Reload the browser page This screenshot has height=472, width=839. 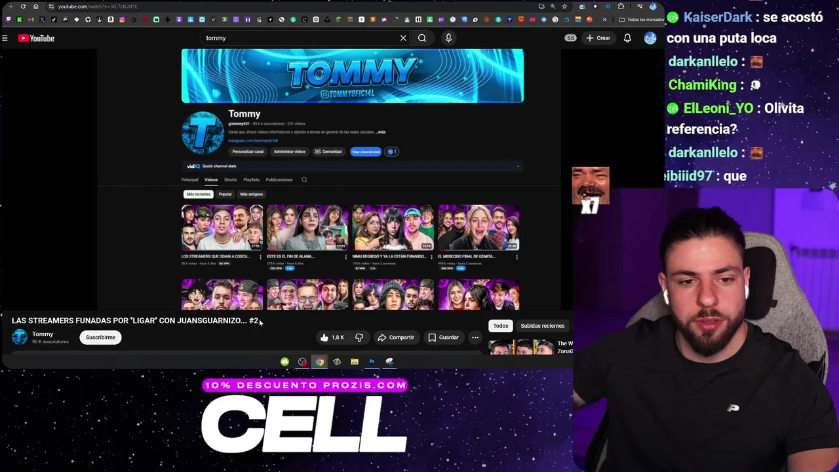(23, 7)
